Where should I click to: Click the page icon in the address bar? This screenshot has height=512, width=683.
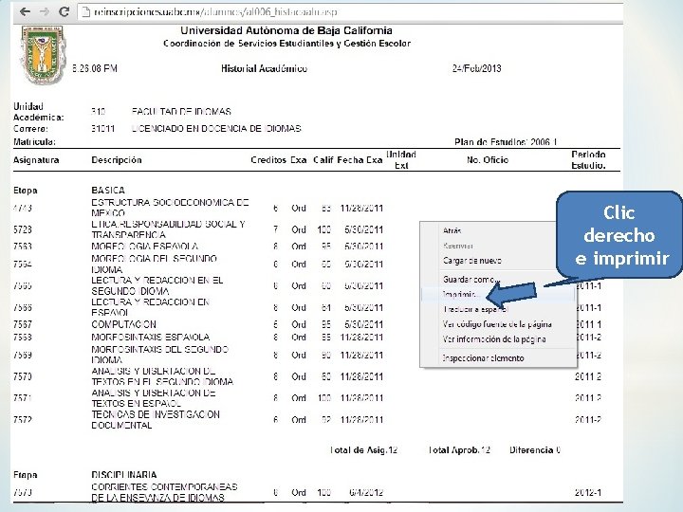coord(85,11)
